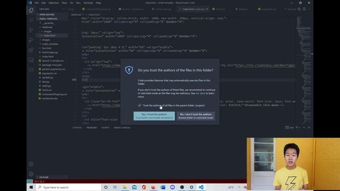Open the Extensions view in the activity bar
The width and height of the screenshot is (340, 191).
tap(31, 50)
